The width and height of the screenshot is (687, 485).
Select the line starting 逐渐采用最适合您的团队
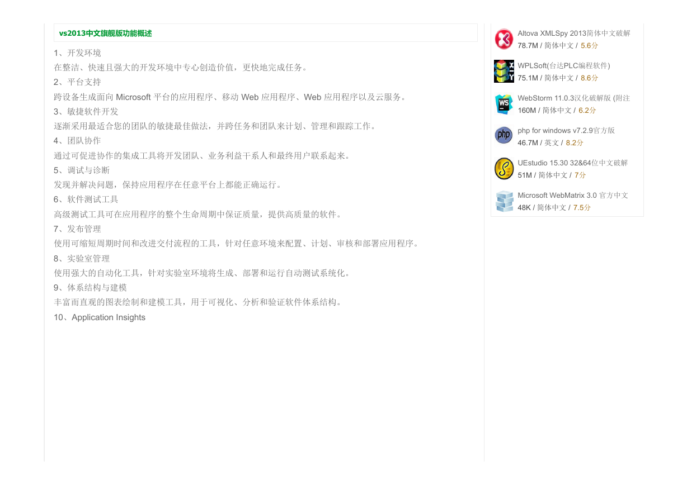point(215,126)
